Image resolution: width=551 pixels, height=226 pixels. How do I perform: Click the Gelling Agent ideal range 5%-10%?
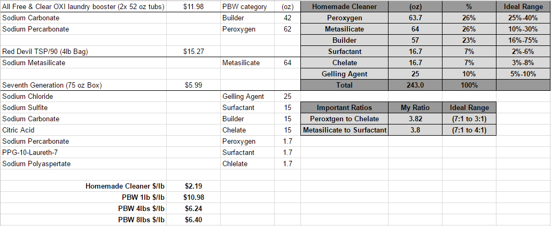click(523, 74)
